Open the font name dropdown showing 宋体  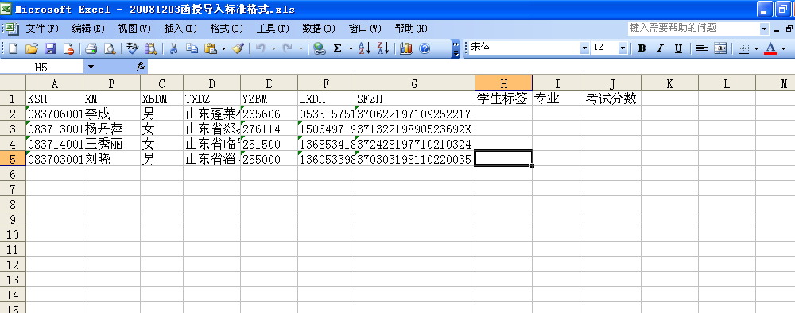tap(584, 48)
